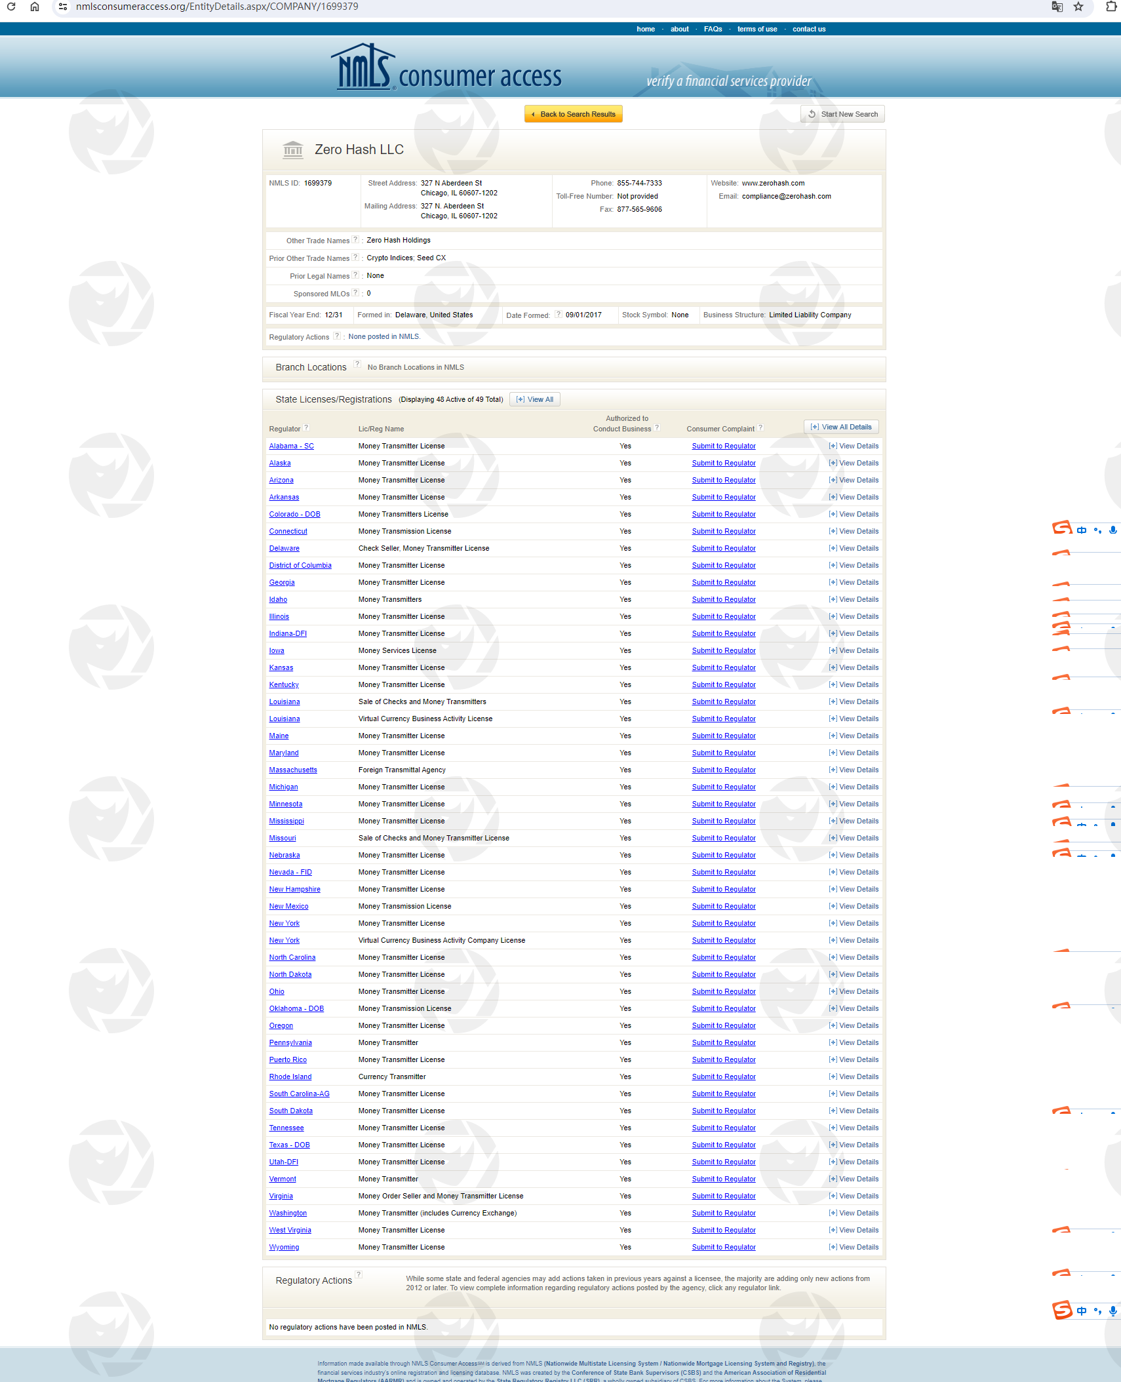Click help icon next to Consumer Complaint header
Viewport: 1121px width, 1382px height.
click(760, 428)
